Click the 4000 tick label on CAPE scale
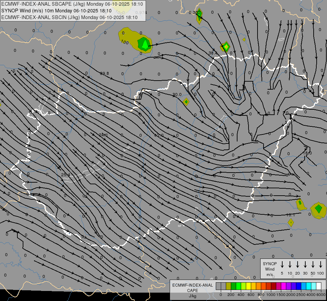327x301 pixels. click(x=311, y=295)
